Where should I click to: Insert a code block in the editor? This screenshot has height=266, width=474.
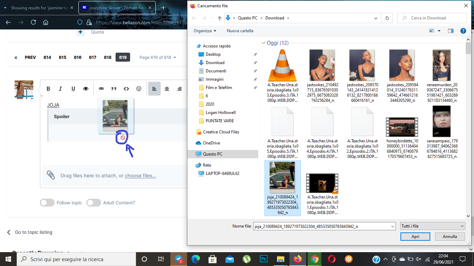(126, 89)
